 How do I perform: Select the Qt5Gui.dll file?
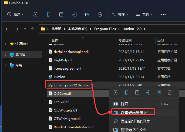(x=61, y=102)
